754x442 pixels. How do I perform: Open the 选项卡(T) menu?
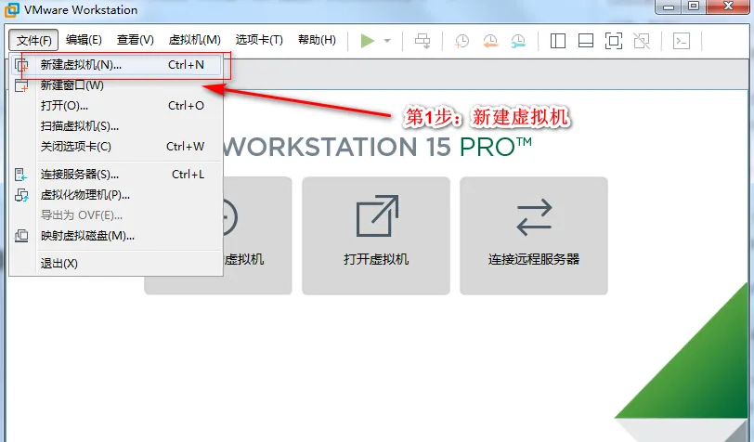(x=259, y=40)
